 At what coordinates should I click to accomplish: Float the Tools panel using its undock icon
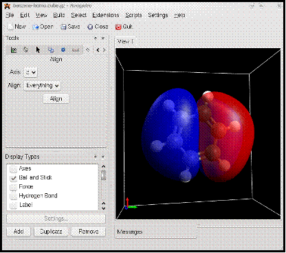96,38
